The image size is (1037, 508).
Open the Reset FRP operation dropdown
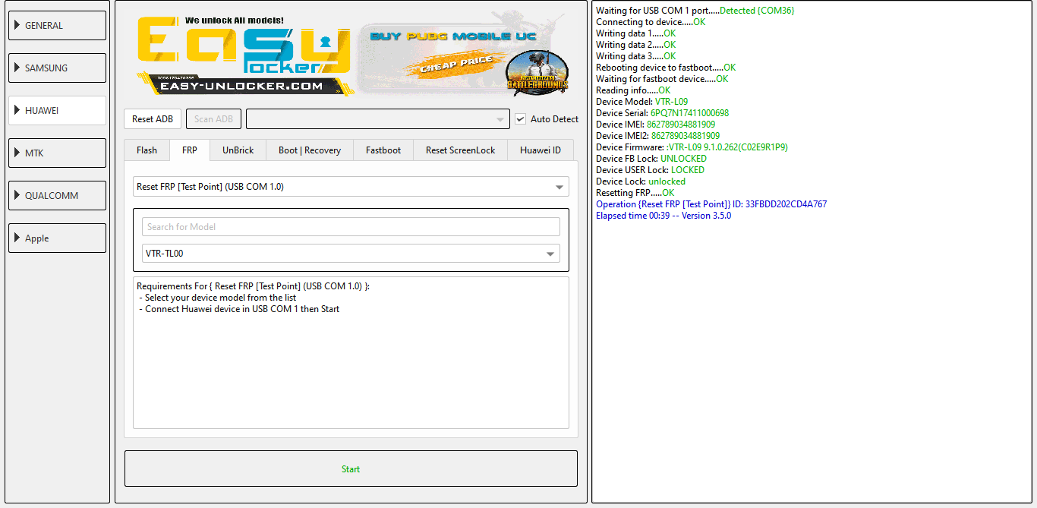(351, 187)
